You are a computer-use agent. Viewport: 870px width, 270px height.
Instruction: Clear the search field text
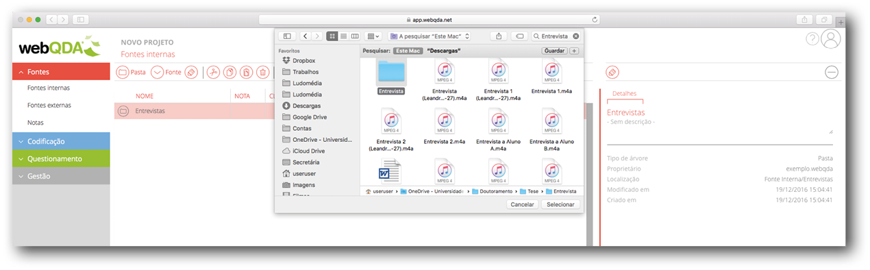tap(575, 36)
